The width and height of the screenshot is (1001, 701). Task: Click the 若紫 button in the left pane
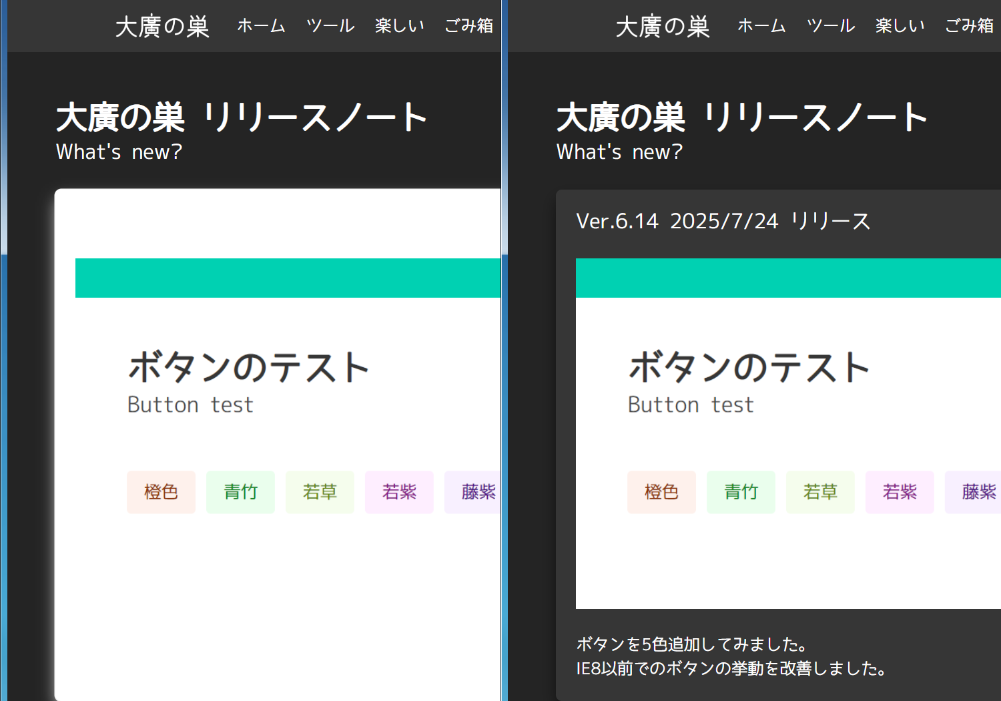(399, 492)
